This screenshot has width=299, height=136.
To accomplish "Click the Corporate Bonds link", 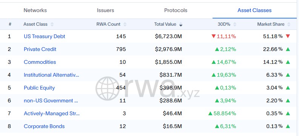I will click(44, 126).
